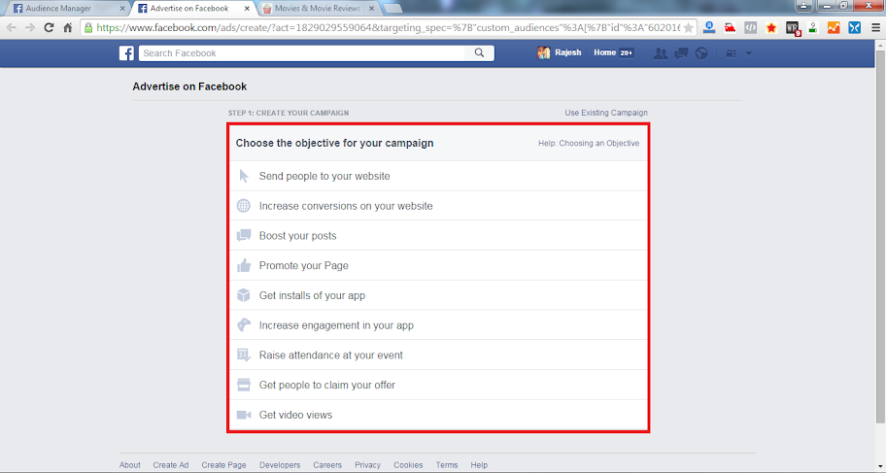The width and height of the screenshot is (886, 473).
Task: Select Increase conversions on your website
Action: click(438, 206)
